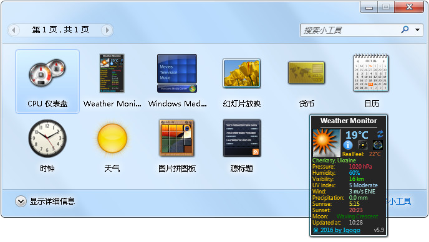This screenshot has height=242, width=429.
Task: Click the magnifier search icon
Action: pos(405,29)
